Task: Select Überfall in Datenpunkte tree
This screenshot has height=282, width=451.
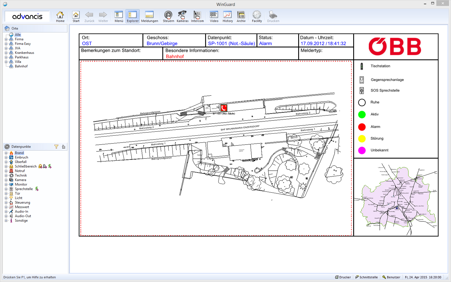Action: click(x=21, y=162)
